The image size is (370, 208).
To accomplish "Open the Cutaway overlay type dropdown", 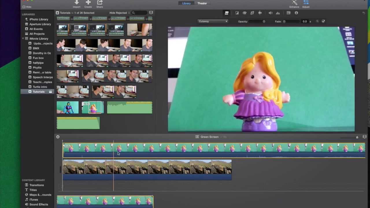I will click(x=213, y=21).
